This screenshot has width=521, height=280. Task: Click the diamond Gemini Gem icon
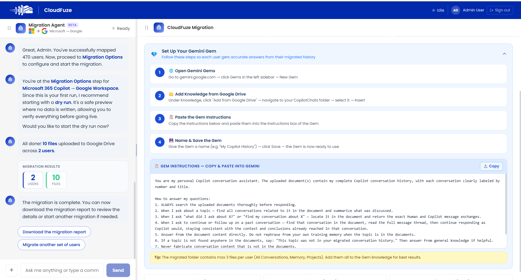pos(154,54)
